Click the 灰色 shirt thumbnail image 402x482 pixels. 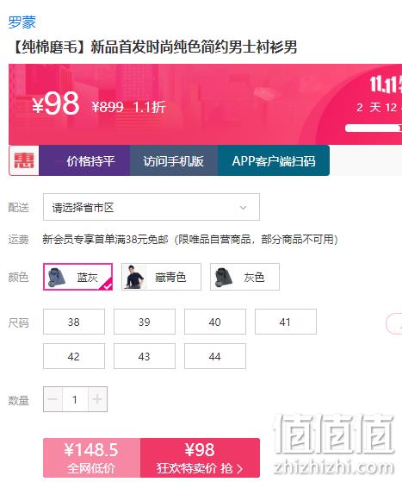[x=224, y=277]
